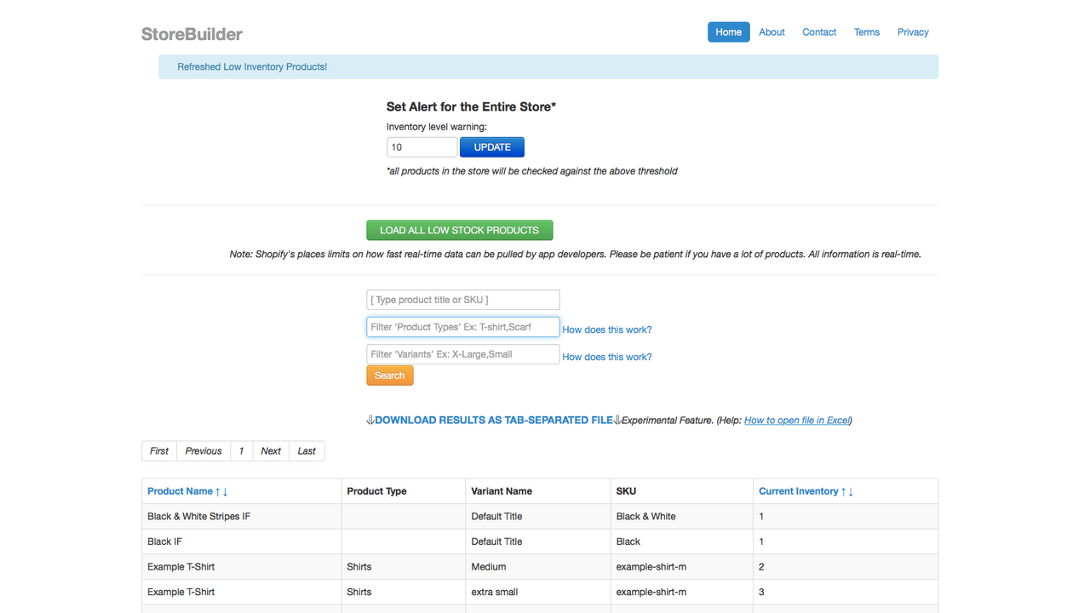Open the Contact page
This screenshot has width=1090, height=613.
(x=819, y=32)
